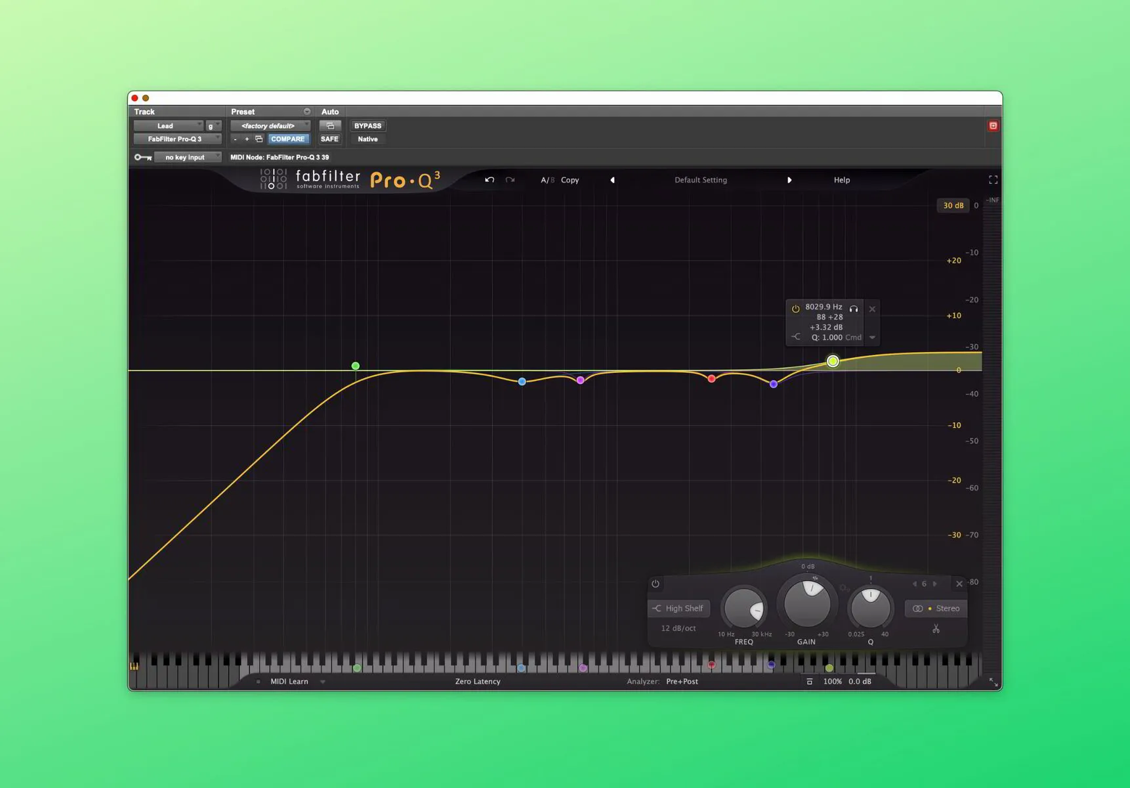Image resolution: width=1130 pixels, height=788 pixels.
Task: Click the FabFilter Pro-Q 3 logo
Action: tap(350, 179)
